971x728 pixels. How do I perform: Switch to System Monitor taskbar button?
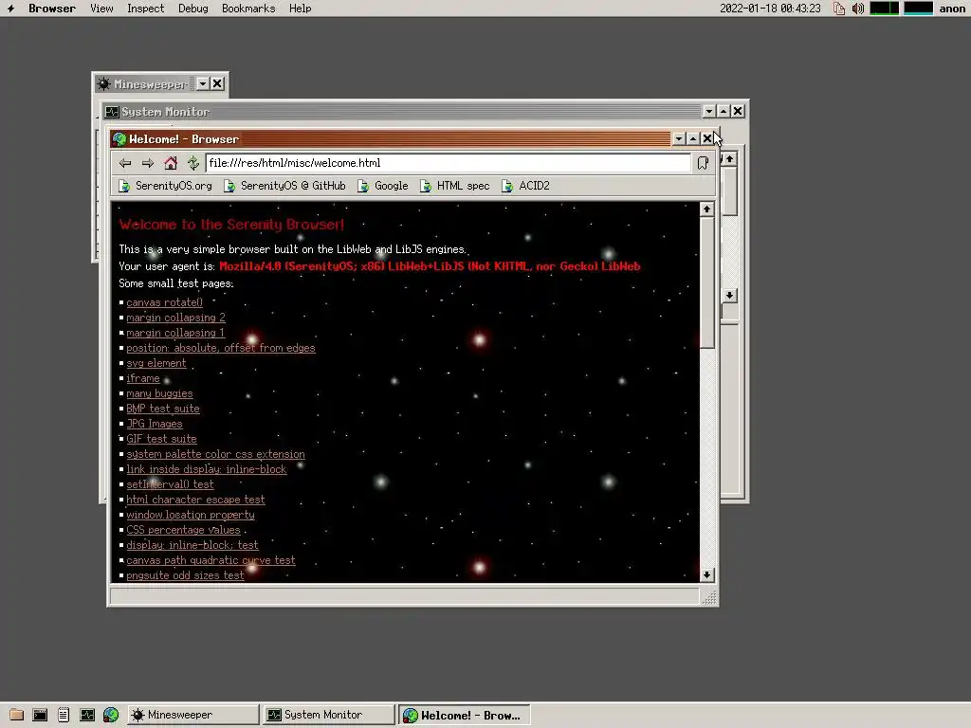[329, 715]
